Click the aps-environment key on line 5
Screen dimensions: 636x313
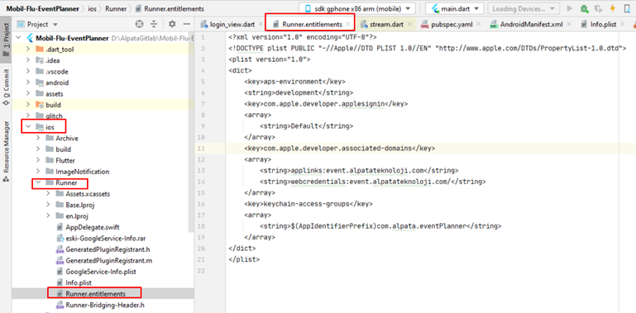pos(295,82)
